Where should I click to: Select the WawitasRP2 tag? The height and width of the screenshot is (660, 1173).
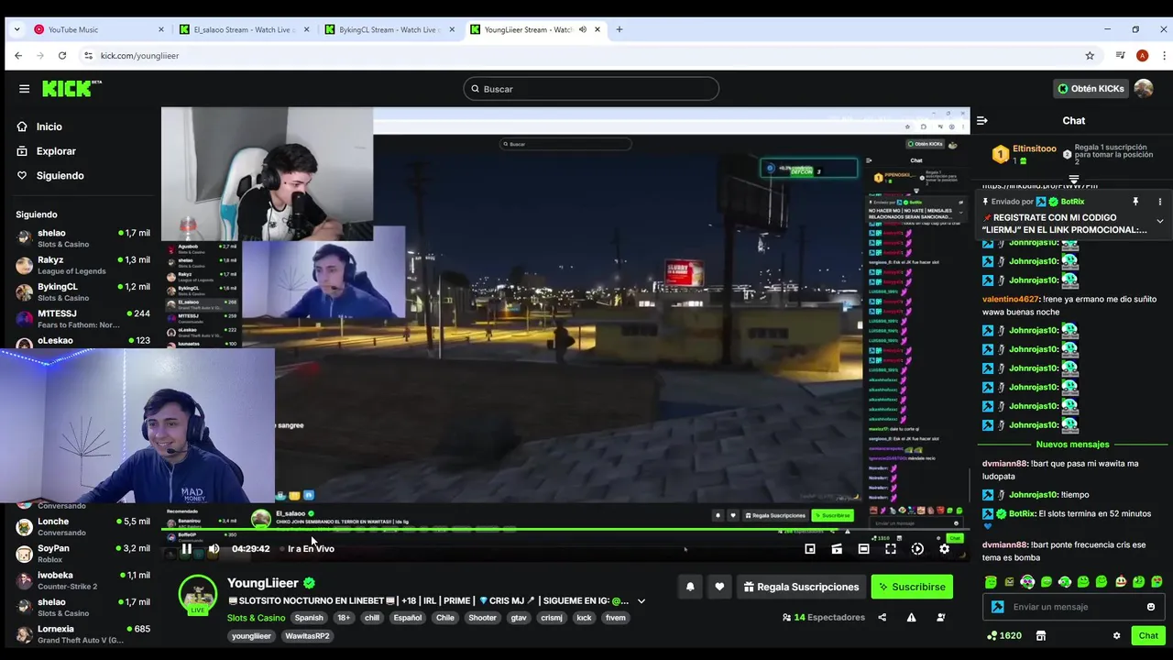pyautogui.click(x=307, y=636)
